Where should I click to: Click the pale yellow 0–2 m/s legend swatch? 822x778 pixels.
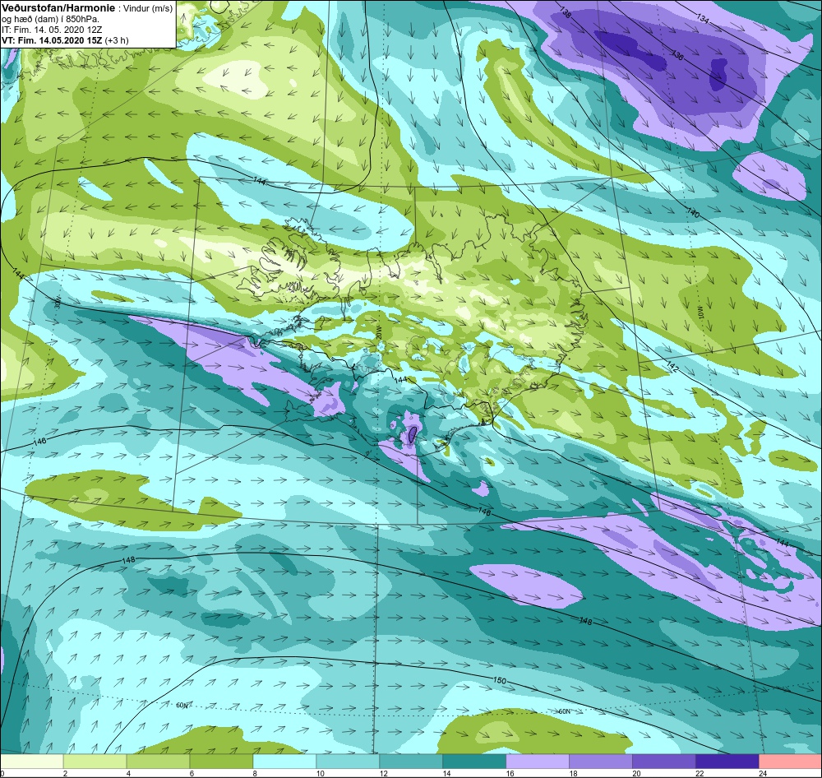[31, 762]
